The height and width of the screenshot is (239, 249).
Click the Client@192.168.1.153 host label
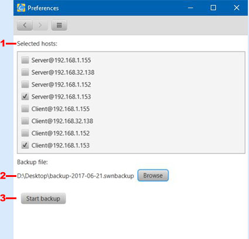tap(60, 145)
